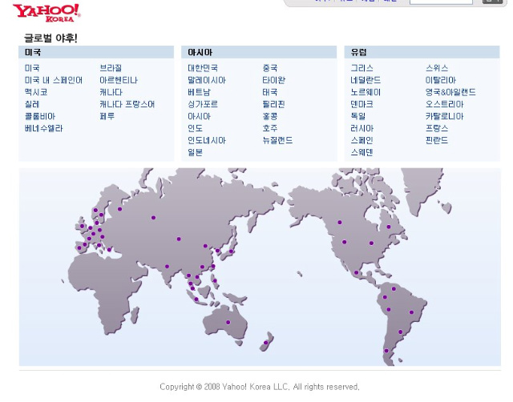Screen dimensions: 513x402
Task: Click the Yahoo! Korea logo
Action: tap(46, 13)
